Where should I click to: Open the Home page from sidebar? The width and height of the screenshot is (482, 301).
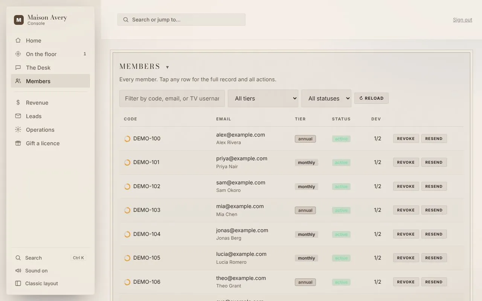click(50, 40)
